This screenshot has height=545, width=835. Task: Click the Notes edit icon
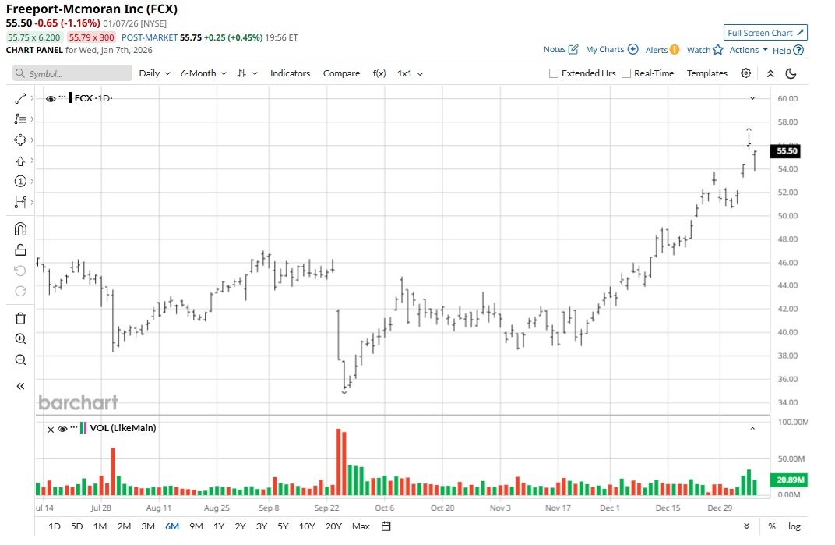click(573, 49)
